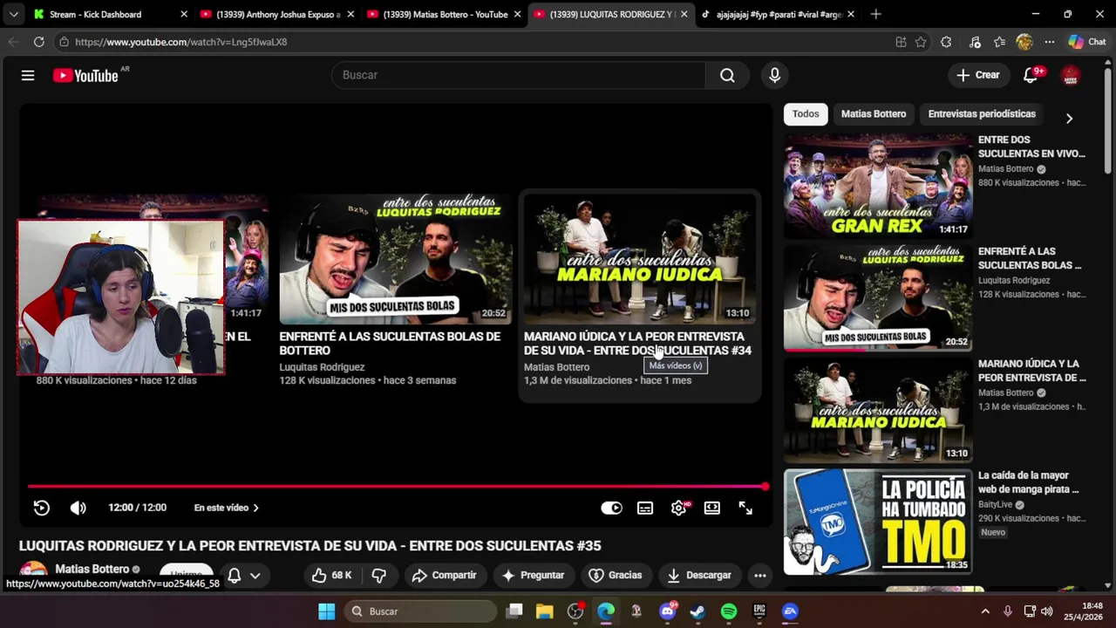1116x628 pixels.
Task: Open a new browser tab
Action: [875, 14]
